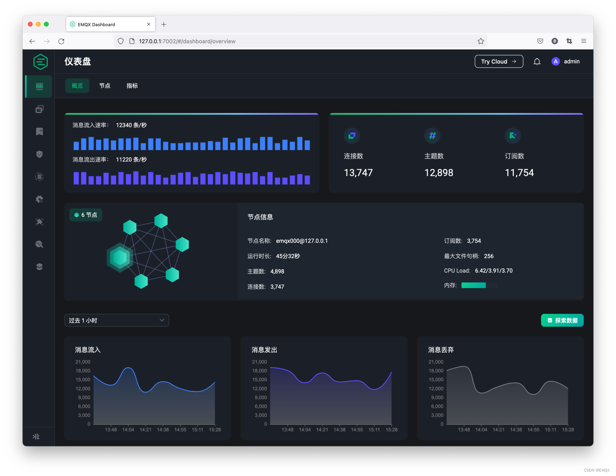Click the 内存 memory usage bar
The width and height of the screenshot is (616, 476).
point(480,285)
